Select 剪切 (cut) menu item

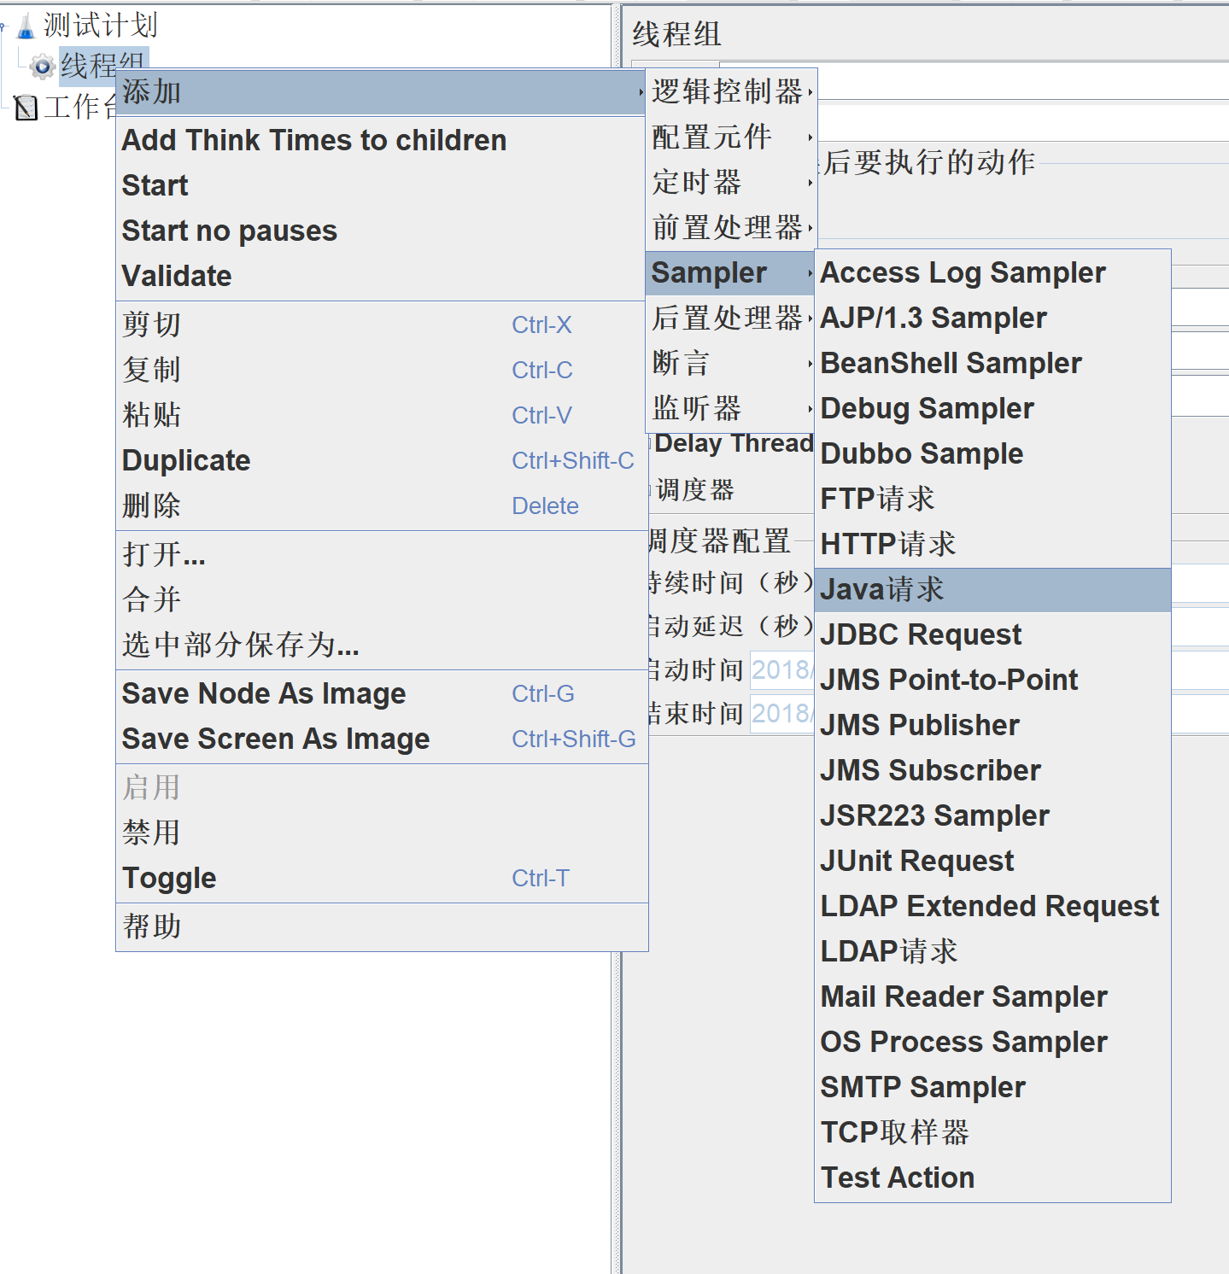[x=381, y=324]
